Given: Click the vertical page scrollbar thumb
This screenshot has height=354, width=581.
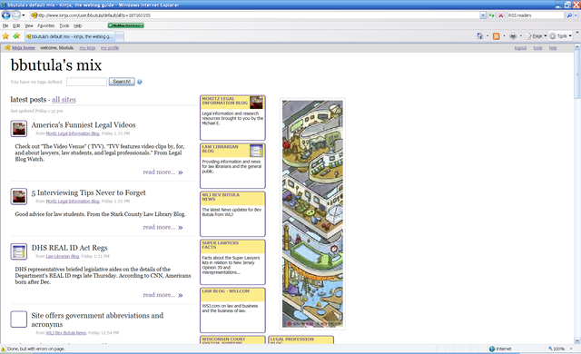Looking at the screenshot, I should tap(577, 74).
